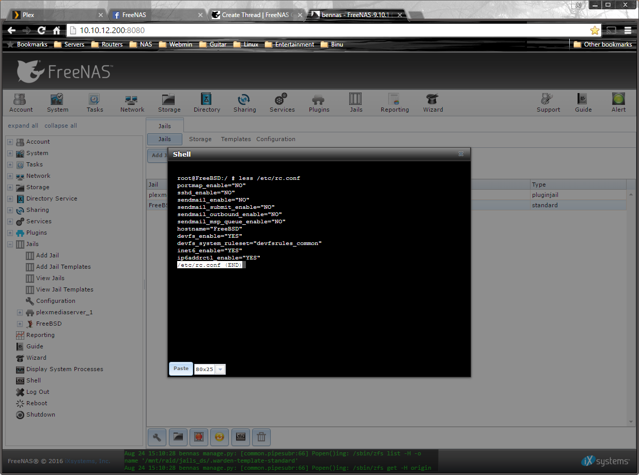Open Add Jail Templates in the tree
639x475 pixels.
[64, 267]
